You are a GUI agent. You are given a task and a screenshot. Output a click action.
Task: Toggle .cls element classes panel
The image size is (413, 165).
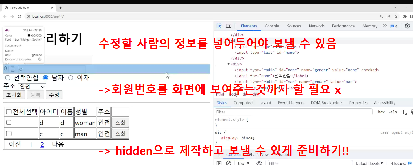click(393, 112)
